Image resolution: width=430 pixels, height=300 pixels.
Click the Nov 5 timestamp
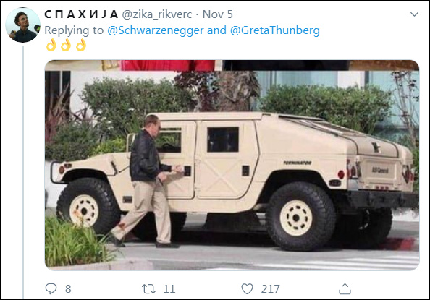[217, 14]
